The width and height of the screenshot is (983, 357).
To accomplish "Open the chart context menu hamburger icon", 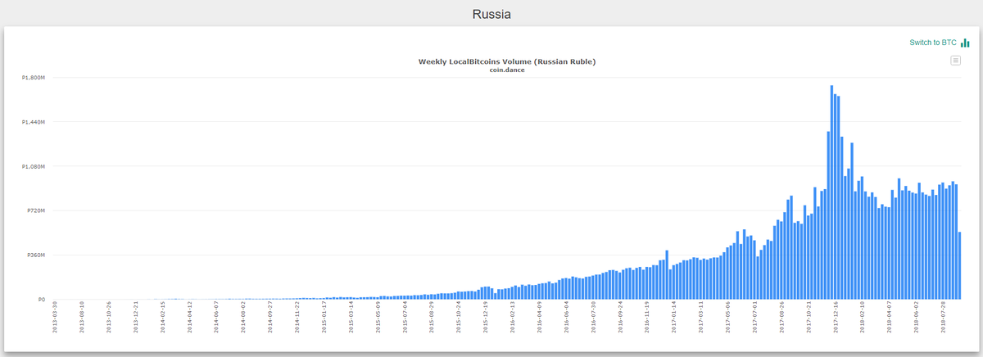I will (x=955, y=60).
